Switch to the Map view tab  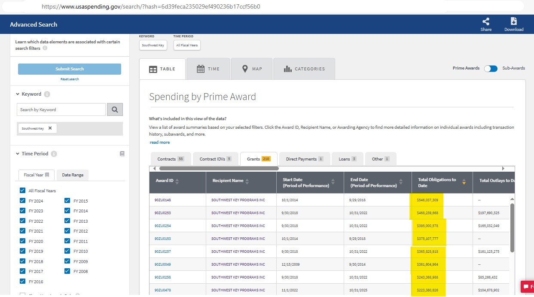click(x=252, y=69)
